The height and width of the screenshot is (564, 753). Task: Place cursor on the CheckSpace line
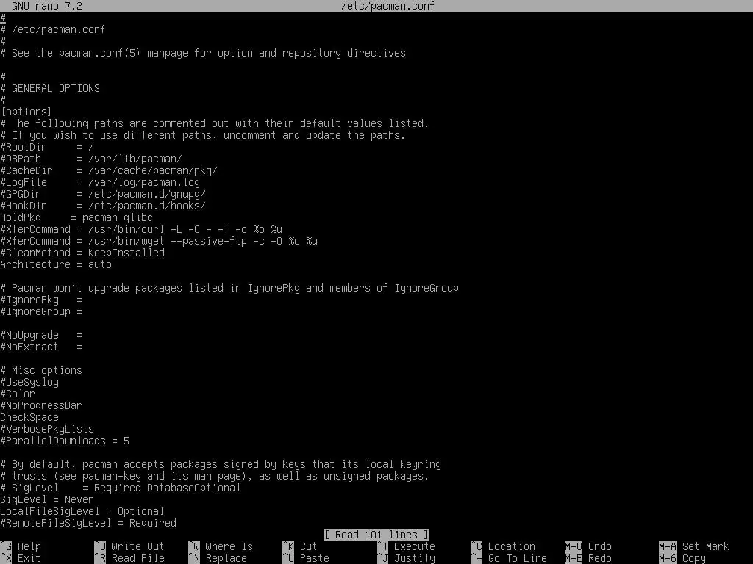[29, 417]
